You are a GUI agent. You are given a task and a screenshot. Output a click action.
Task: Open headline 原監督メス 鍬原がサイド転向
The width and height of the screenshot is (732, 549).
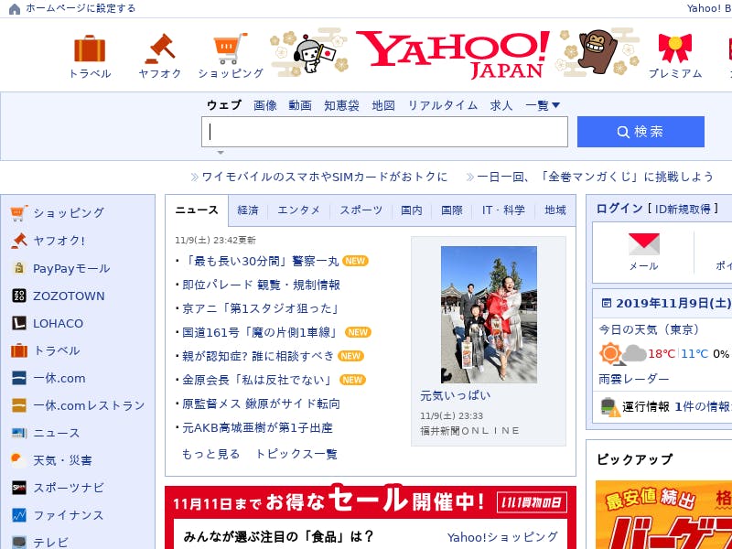click(261, 404)
